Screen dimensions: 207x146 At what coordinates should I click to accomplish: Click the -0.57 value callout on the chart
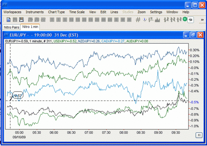click(x=18, y=95)
